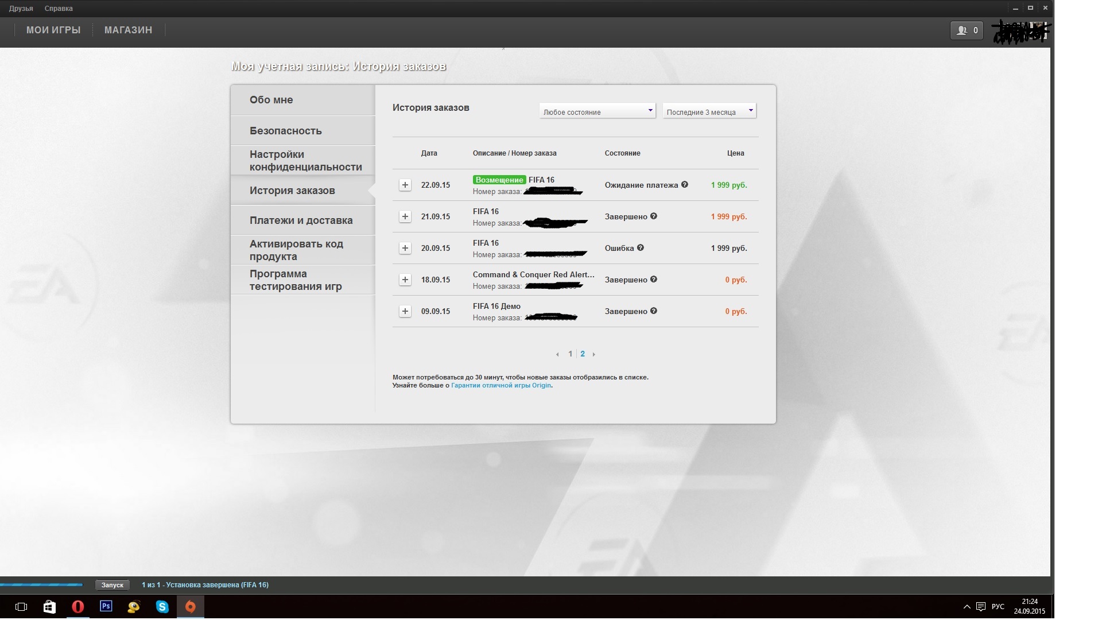
Task: Open Безопасность account section
Action: coord(303,131)
